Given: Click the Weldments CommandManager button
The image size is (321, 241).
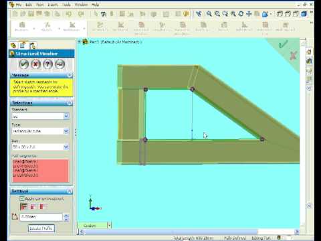Looking at the screenshot, I should (x=72, y=27).
